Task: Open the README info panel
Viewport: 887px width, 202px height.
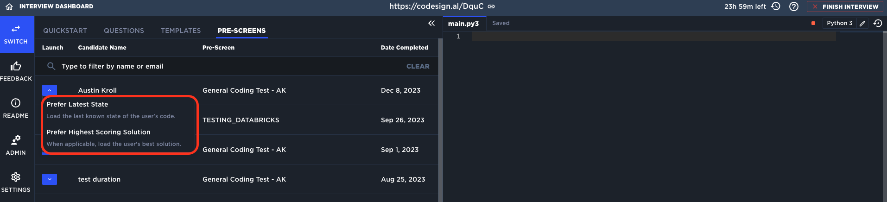Action: coord(16,103)
